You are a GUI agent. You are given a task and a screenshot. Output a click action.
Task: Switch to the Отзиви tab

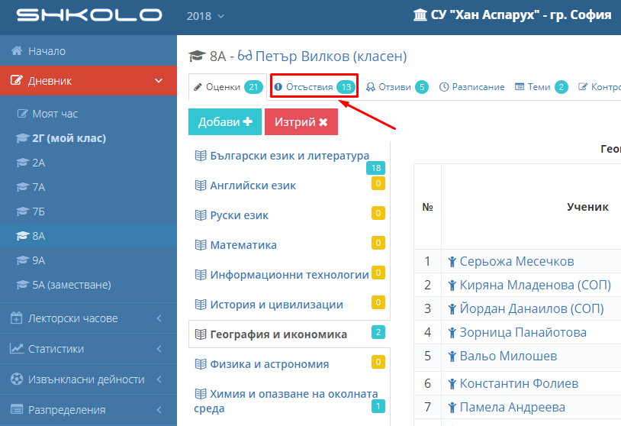(397, 87)
